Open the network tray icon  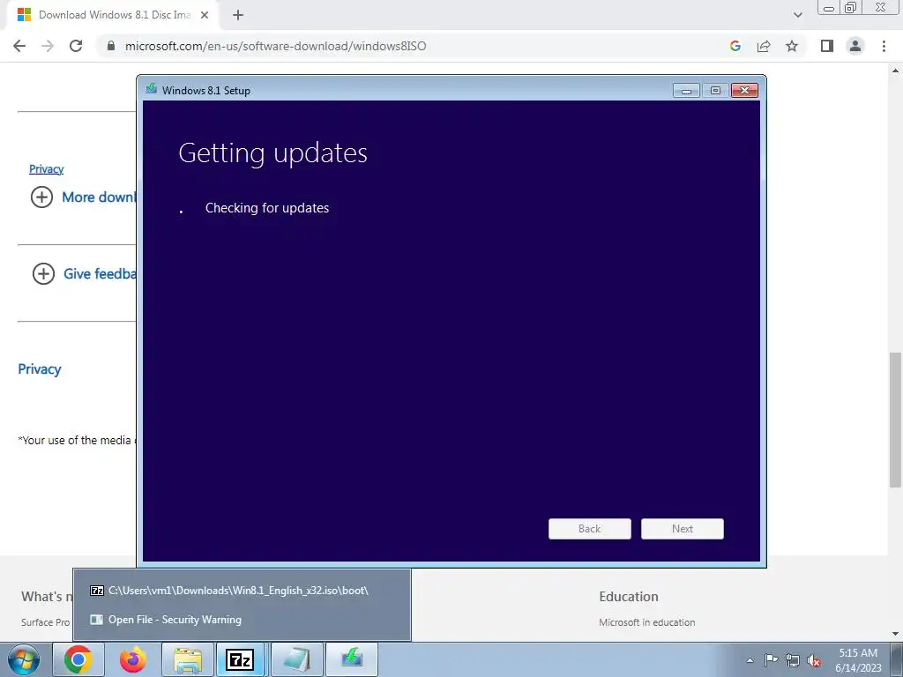[793, 660]
